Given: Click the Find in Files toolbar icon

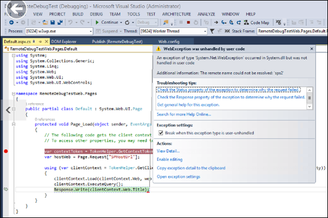Looking at the screenshot, I should [x=166, y=22].
